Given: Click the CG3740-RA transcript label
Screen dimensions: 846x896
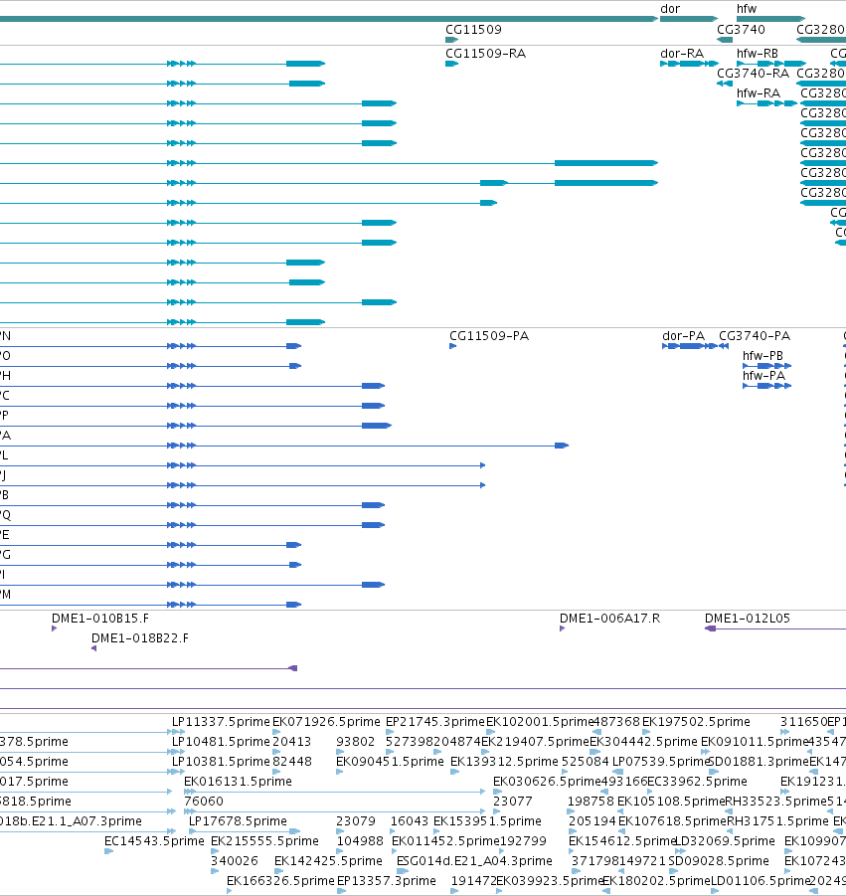Looking at the screenshot, I should (x=753, y=74).
